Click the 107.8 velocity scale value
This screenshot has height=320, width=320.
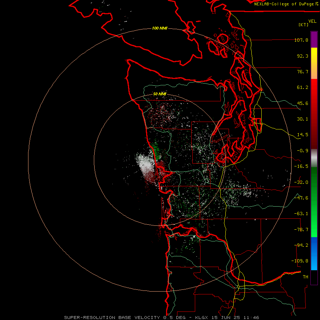coord(301,40)
